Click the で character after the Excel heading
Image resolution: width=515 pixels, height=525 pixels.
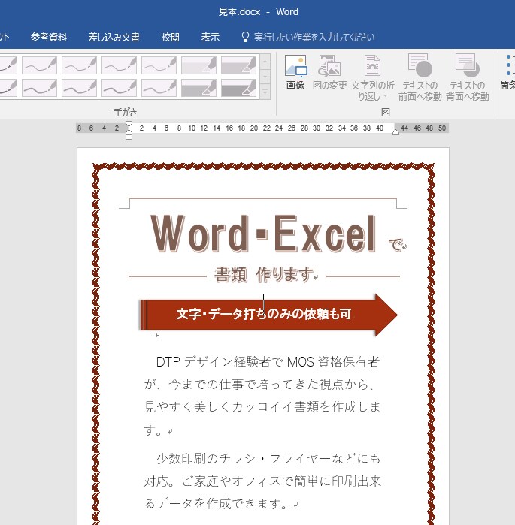coord(396,244)
